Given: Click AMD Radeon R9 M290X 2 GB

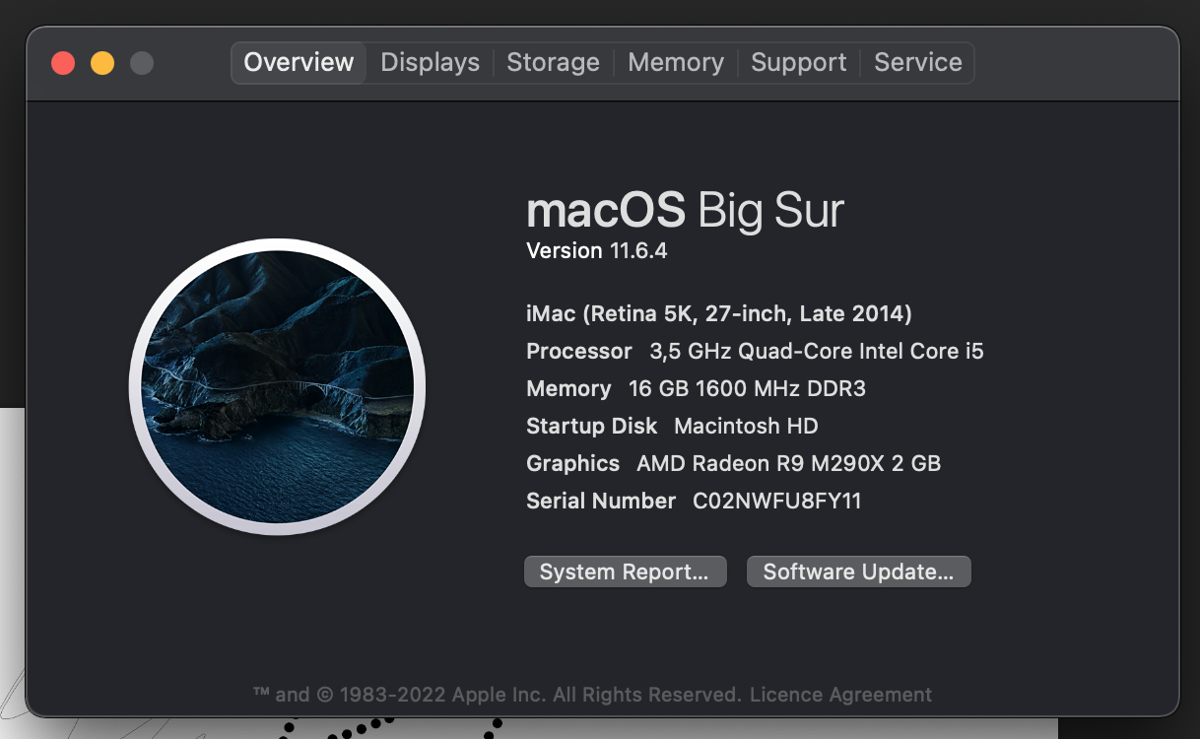Looking at the screenshot, I should click(789, 464).
